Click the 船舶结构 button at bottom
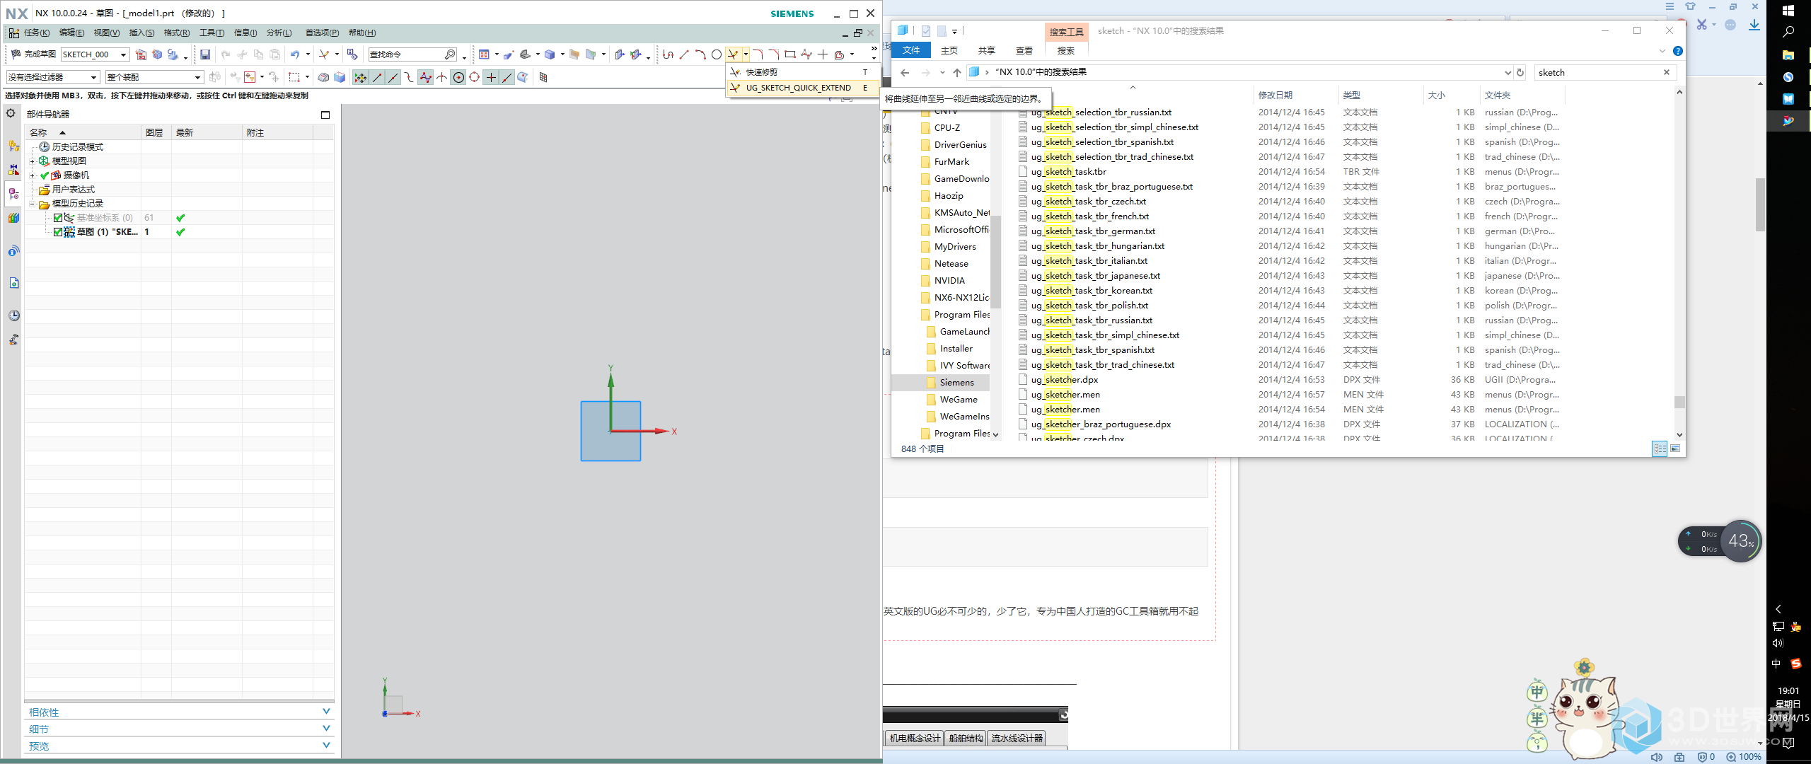1811x764 pixels. pos(966,738)
